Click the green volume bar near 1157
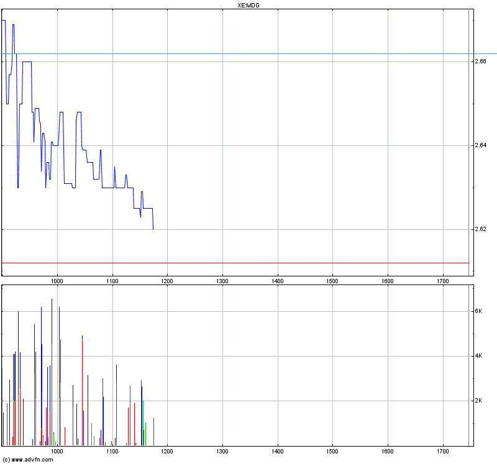497x464 pixels. click(144, 422)
